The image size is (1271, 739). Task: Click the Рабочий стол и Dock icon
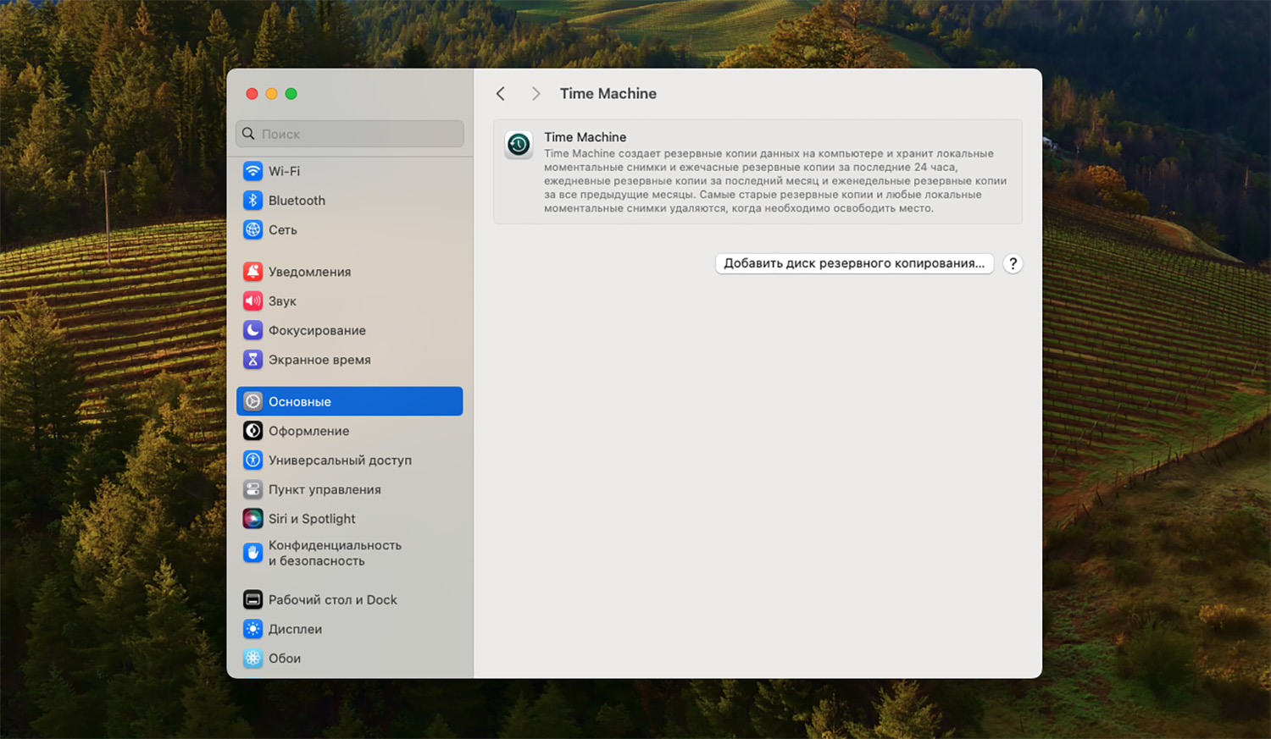tap(253, 599)
